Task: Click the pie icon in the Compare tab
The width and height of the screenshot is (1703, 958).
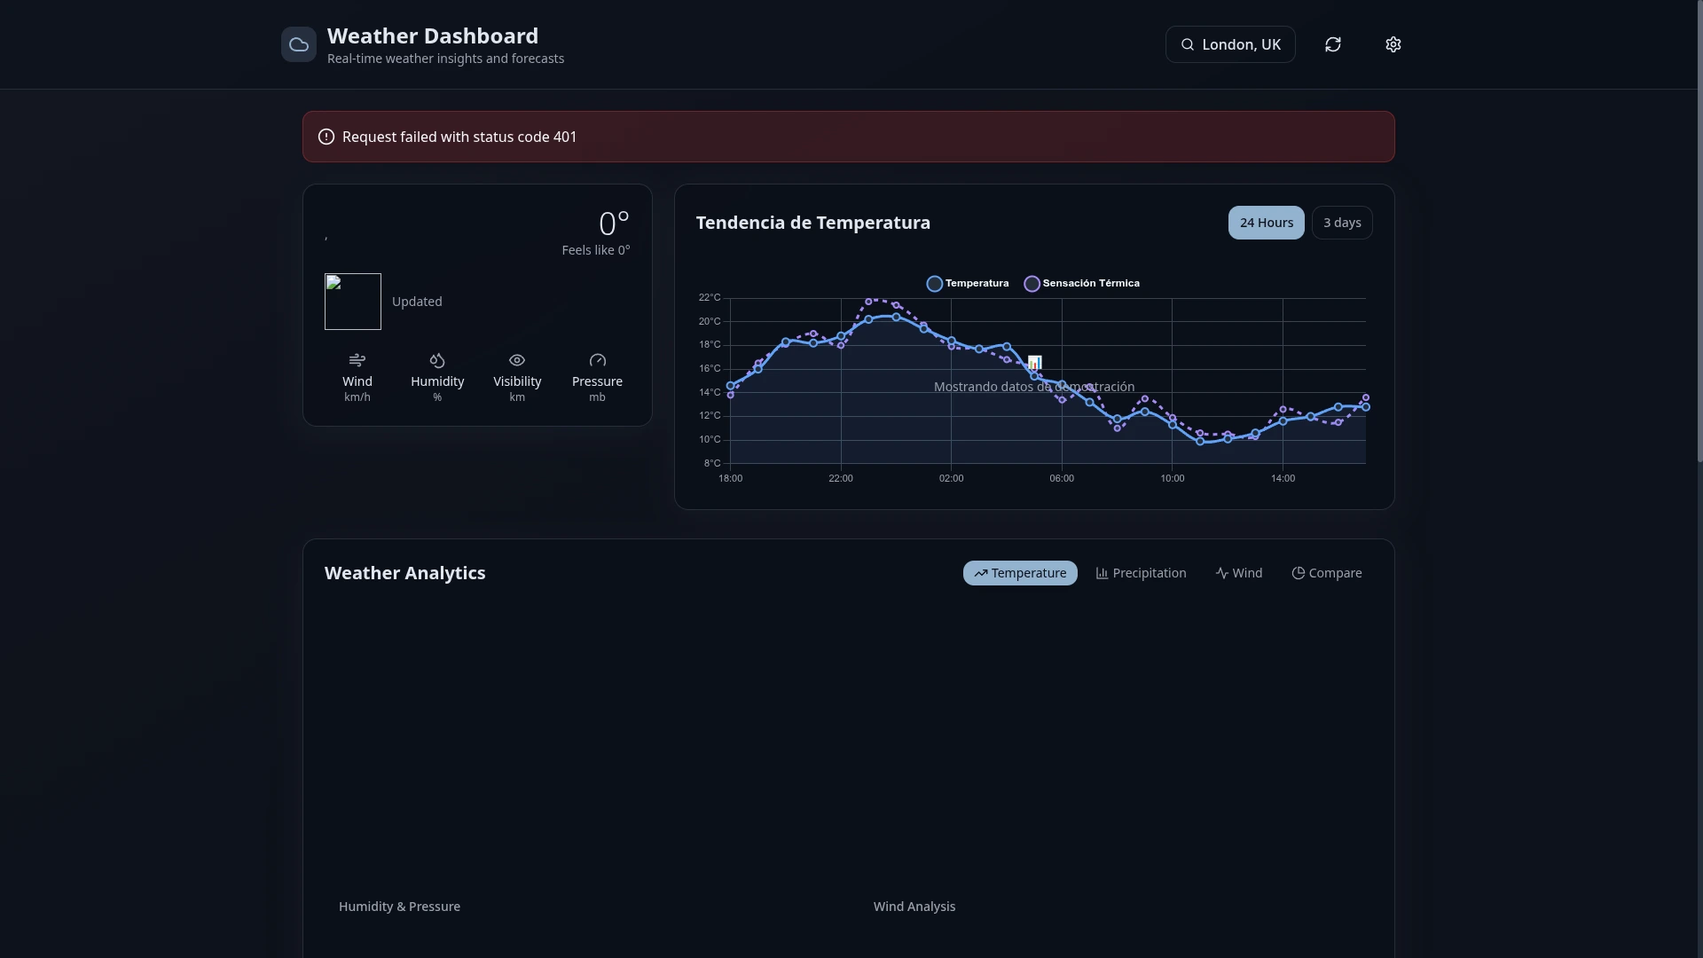Action: pyautogui.click(x=1299, y=573)
